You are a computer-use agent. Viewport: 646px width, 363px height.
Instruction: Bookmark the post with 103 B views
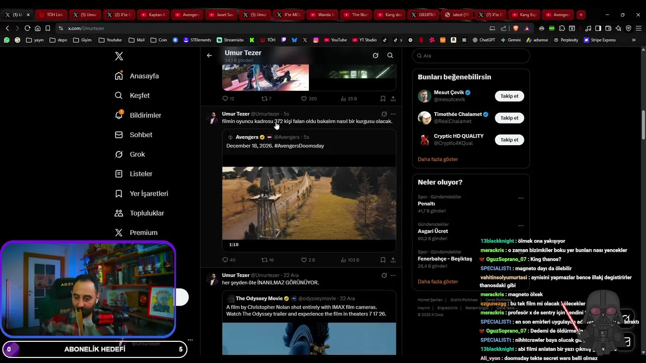pyautogui.click(x=383, y=260)
